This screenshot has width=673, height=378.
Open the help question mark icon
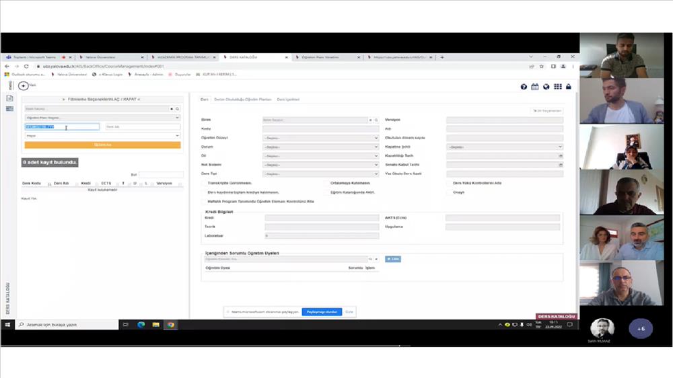coord(524,87)
